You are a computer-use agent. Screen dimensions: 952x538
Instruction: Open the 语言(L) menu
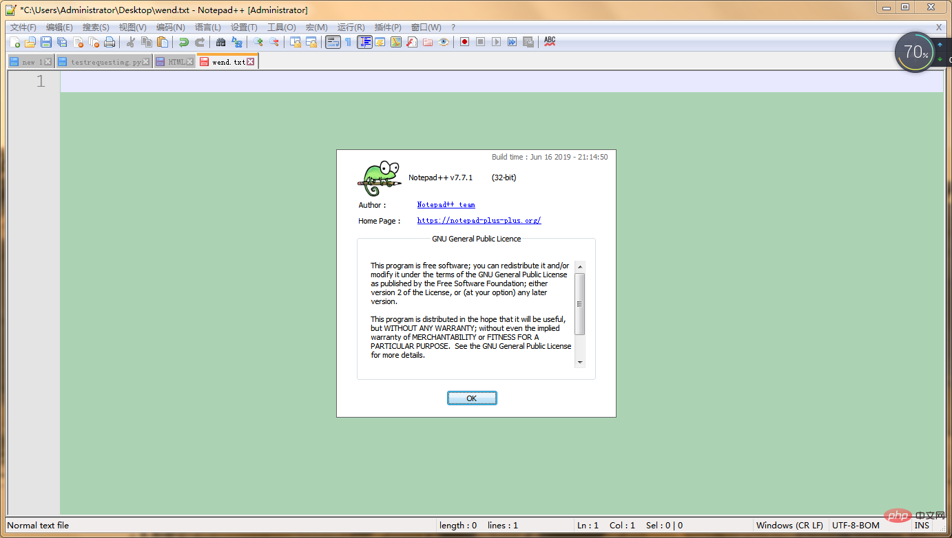point(207,28)
